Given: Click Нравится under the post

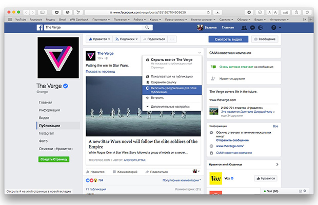Looking at the screenshot, I should click(x=95, y=172).
